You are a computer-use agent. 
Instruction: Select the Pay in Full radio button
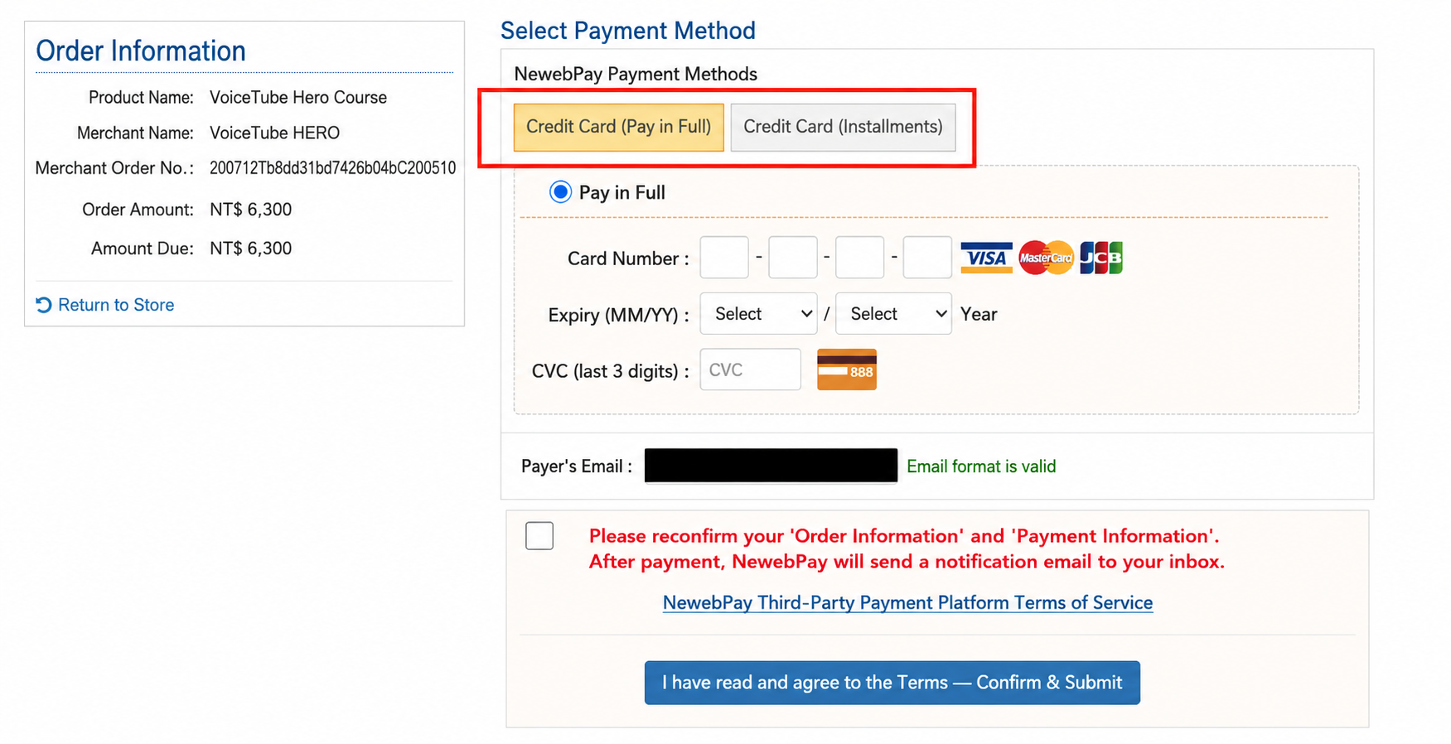click(x=560, y=192)
